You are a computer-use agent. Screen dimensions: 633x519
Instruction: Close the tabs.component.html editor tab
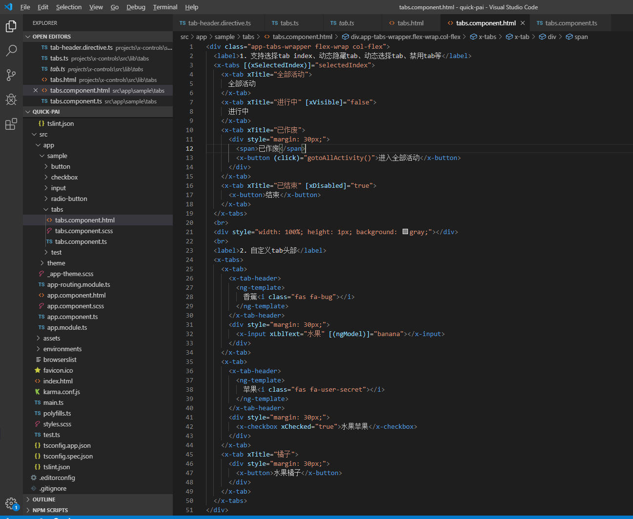tap(523, 23)
